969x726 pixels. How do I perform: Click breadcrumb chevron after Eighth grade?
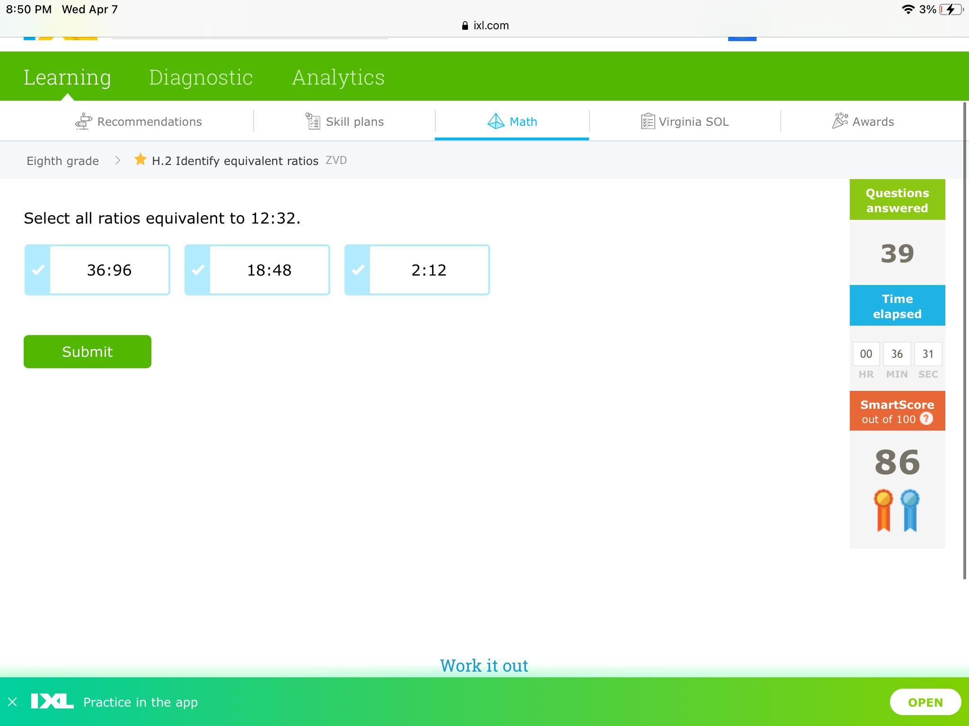(x=118, y=161)
